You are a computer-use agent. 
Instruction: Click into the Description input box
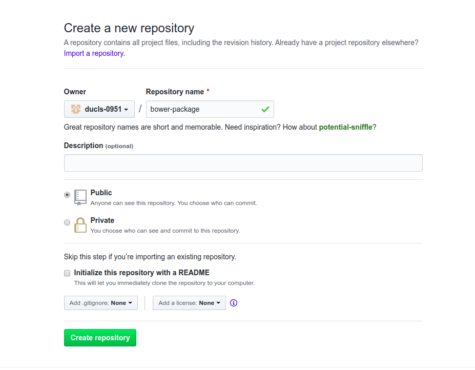243,163
